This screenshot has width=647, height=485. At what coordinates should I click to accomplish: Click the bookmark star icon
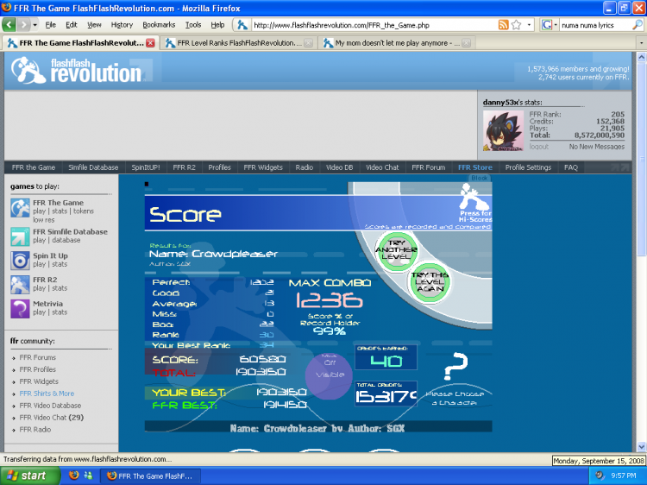pyautogui.click(x=516, y=25)
